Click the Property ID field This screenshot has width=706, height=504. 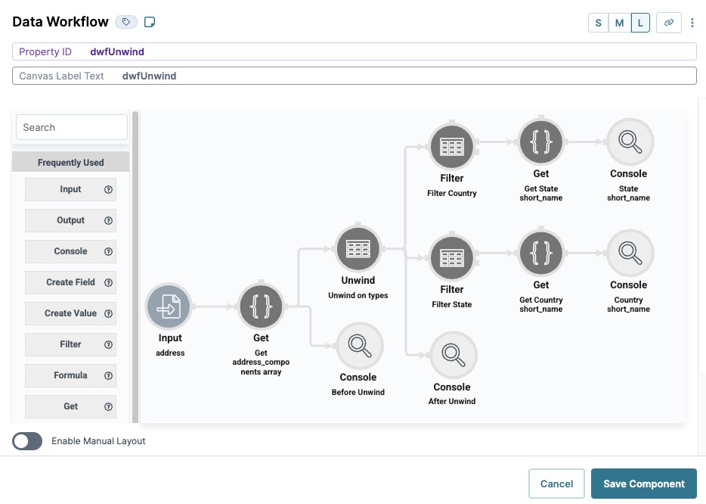(354, 51)
